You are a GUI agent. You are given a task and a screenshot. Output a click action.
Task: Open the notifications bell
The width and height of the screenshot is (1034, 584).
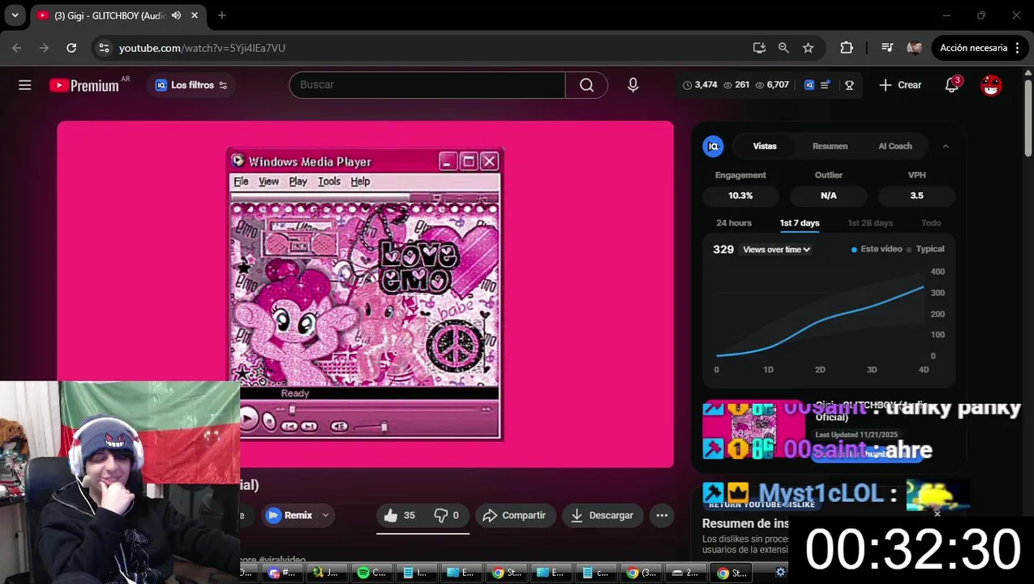pyautogui.click(x=952, y=85)
